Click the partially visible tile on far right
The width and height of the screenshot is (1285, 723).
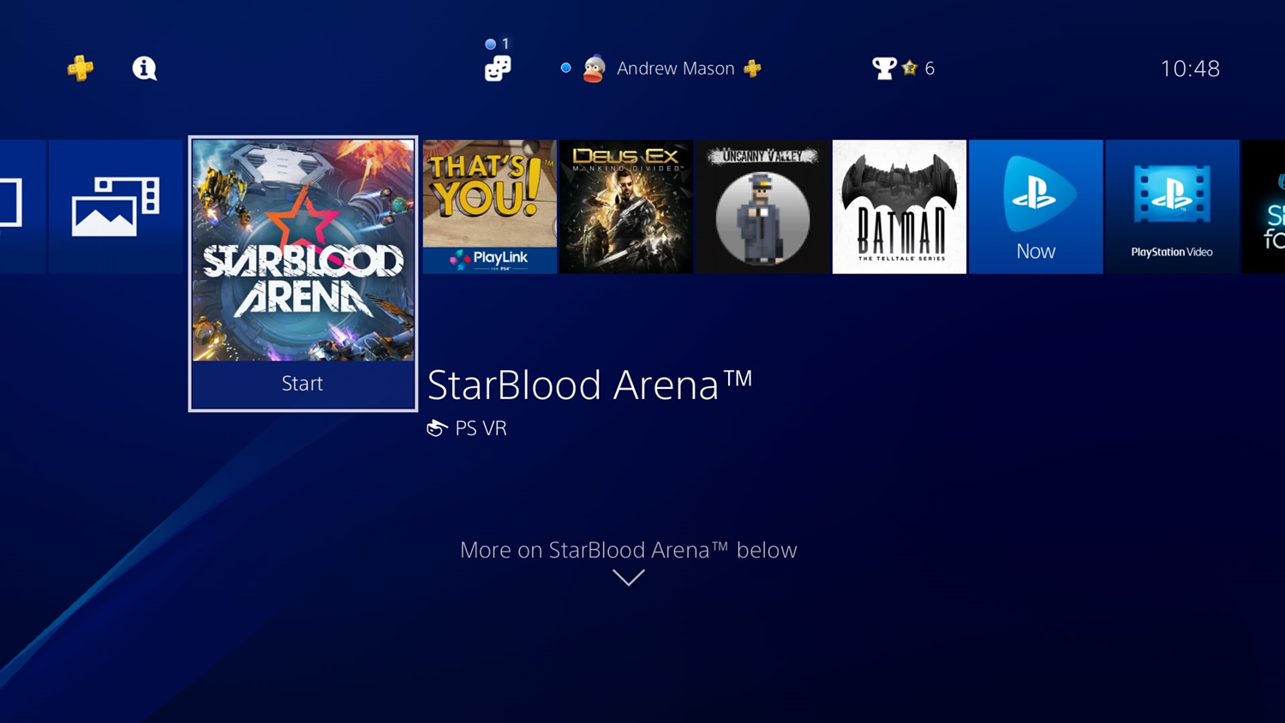1264,206
